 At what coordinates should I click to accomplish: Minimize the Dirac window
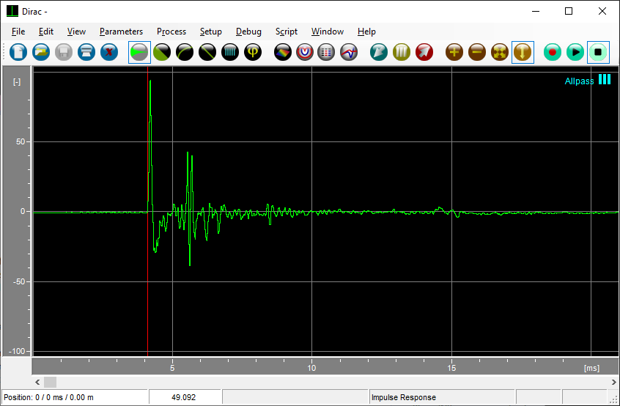pyautogui.click(x=536, y=11)
